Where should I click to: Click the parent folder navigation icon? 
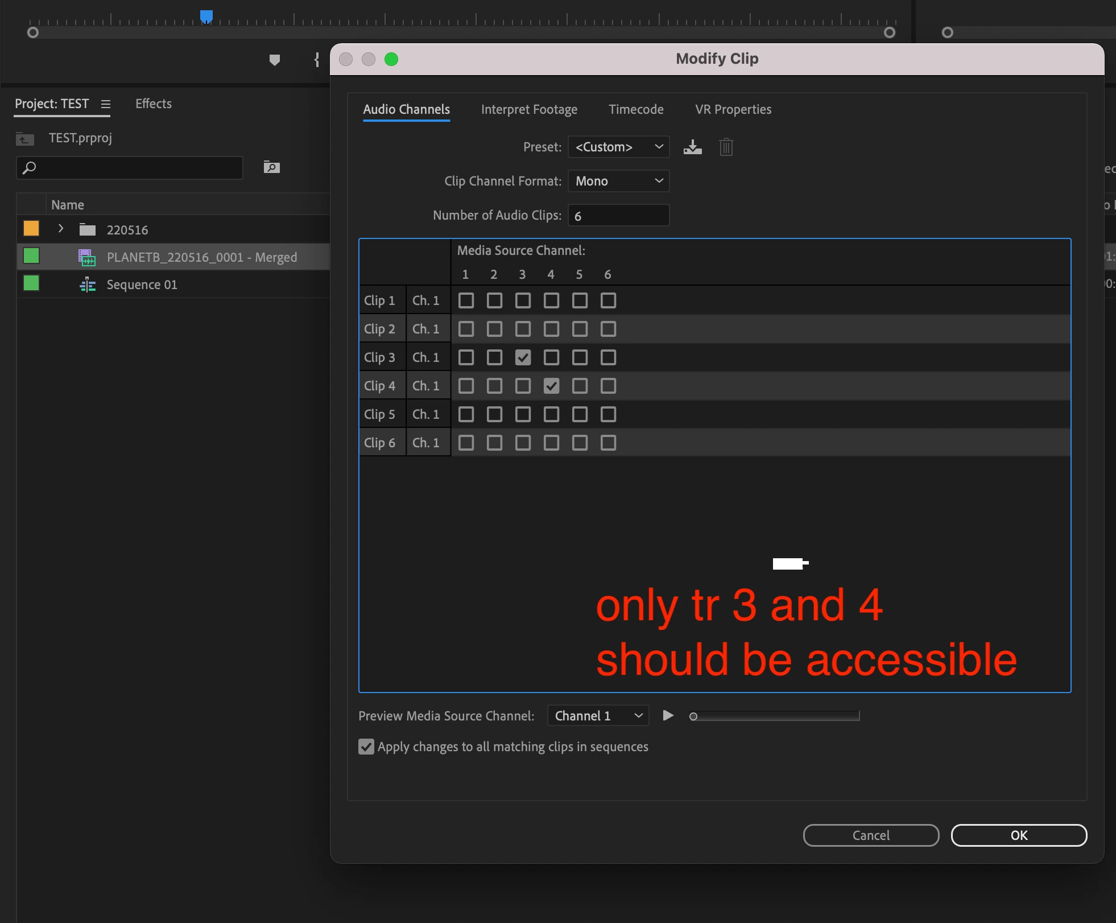pyautogui.click(x=24, y=138)
